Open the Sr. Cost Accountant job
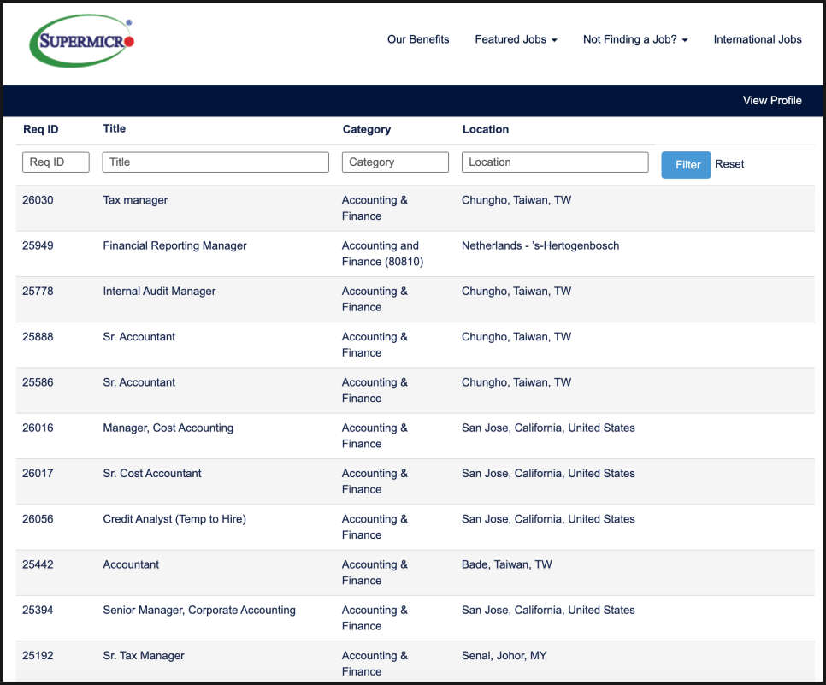 click(152, 474)
